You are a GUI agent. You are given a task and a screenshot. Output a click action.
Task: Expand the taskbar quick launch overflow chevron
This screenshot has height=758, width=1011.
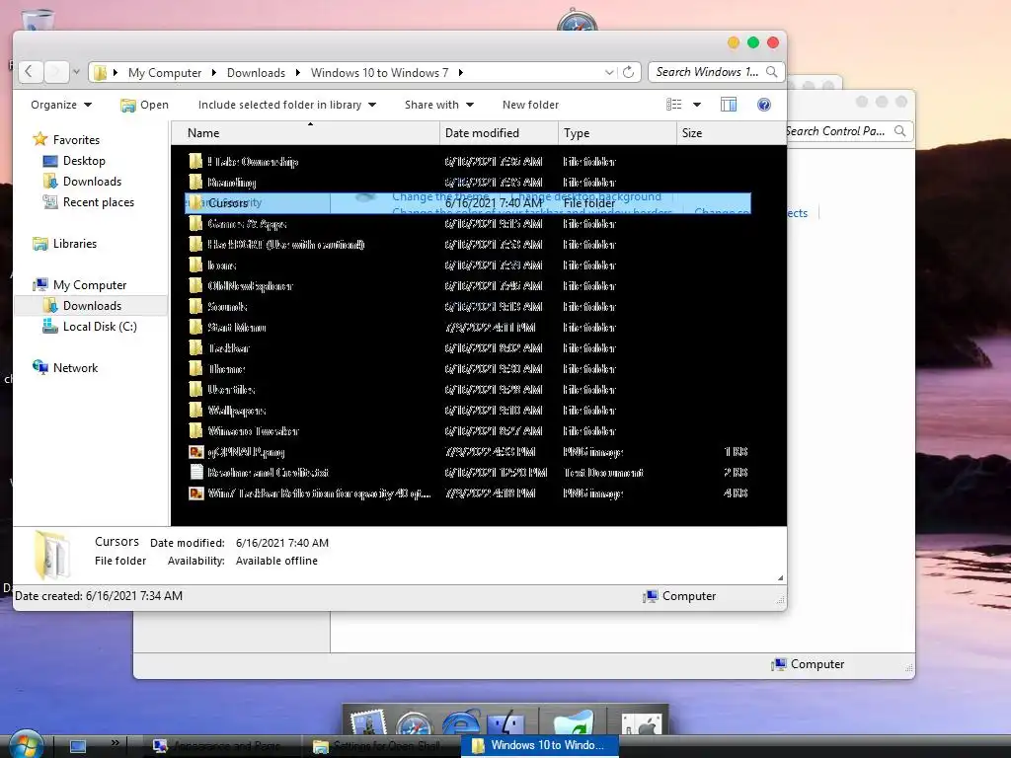pyautogui.click(x=116, y=742)
